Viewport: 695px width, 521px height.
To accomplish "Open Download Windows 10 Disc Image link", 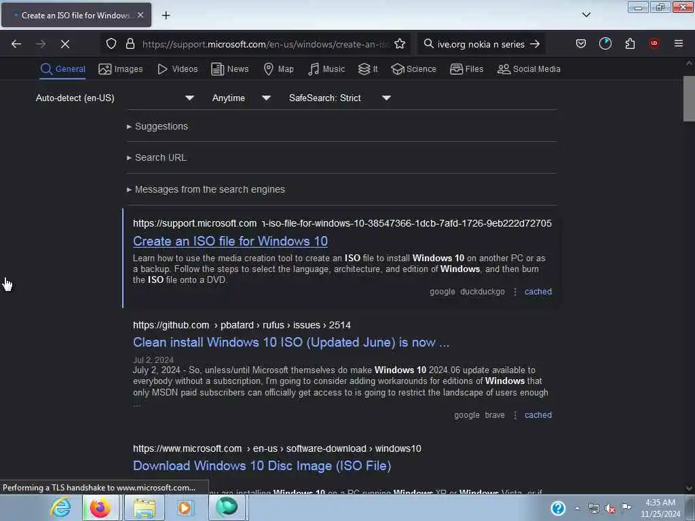I will tap(262, 466).
